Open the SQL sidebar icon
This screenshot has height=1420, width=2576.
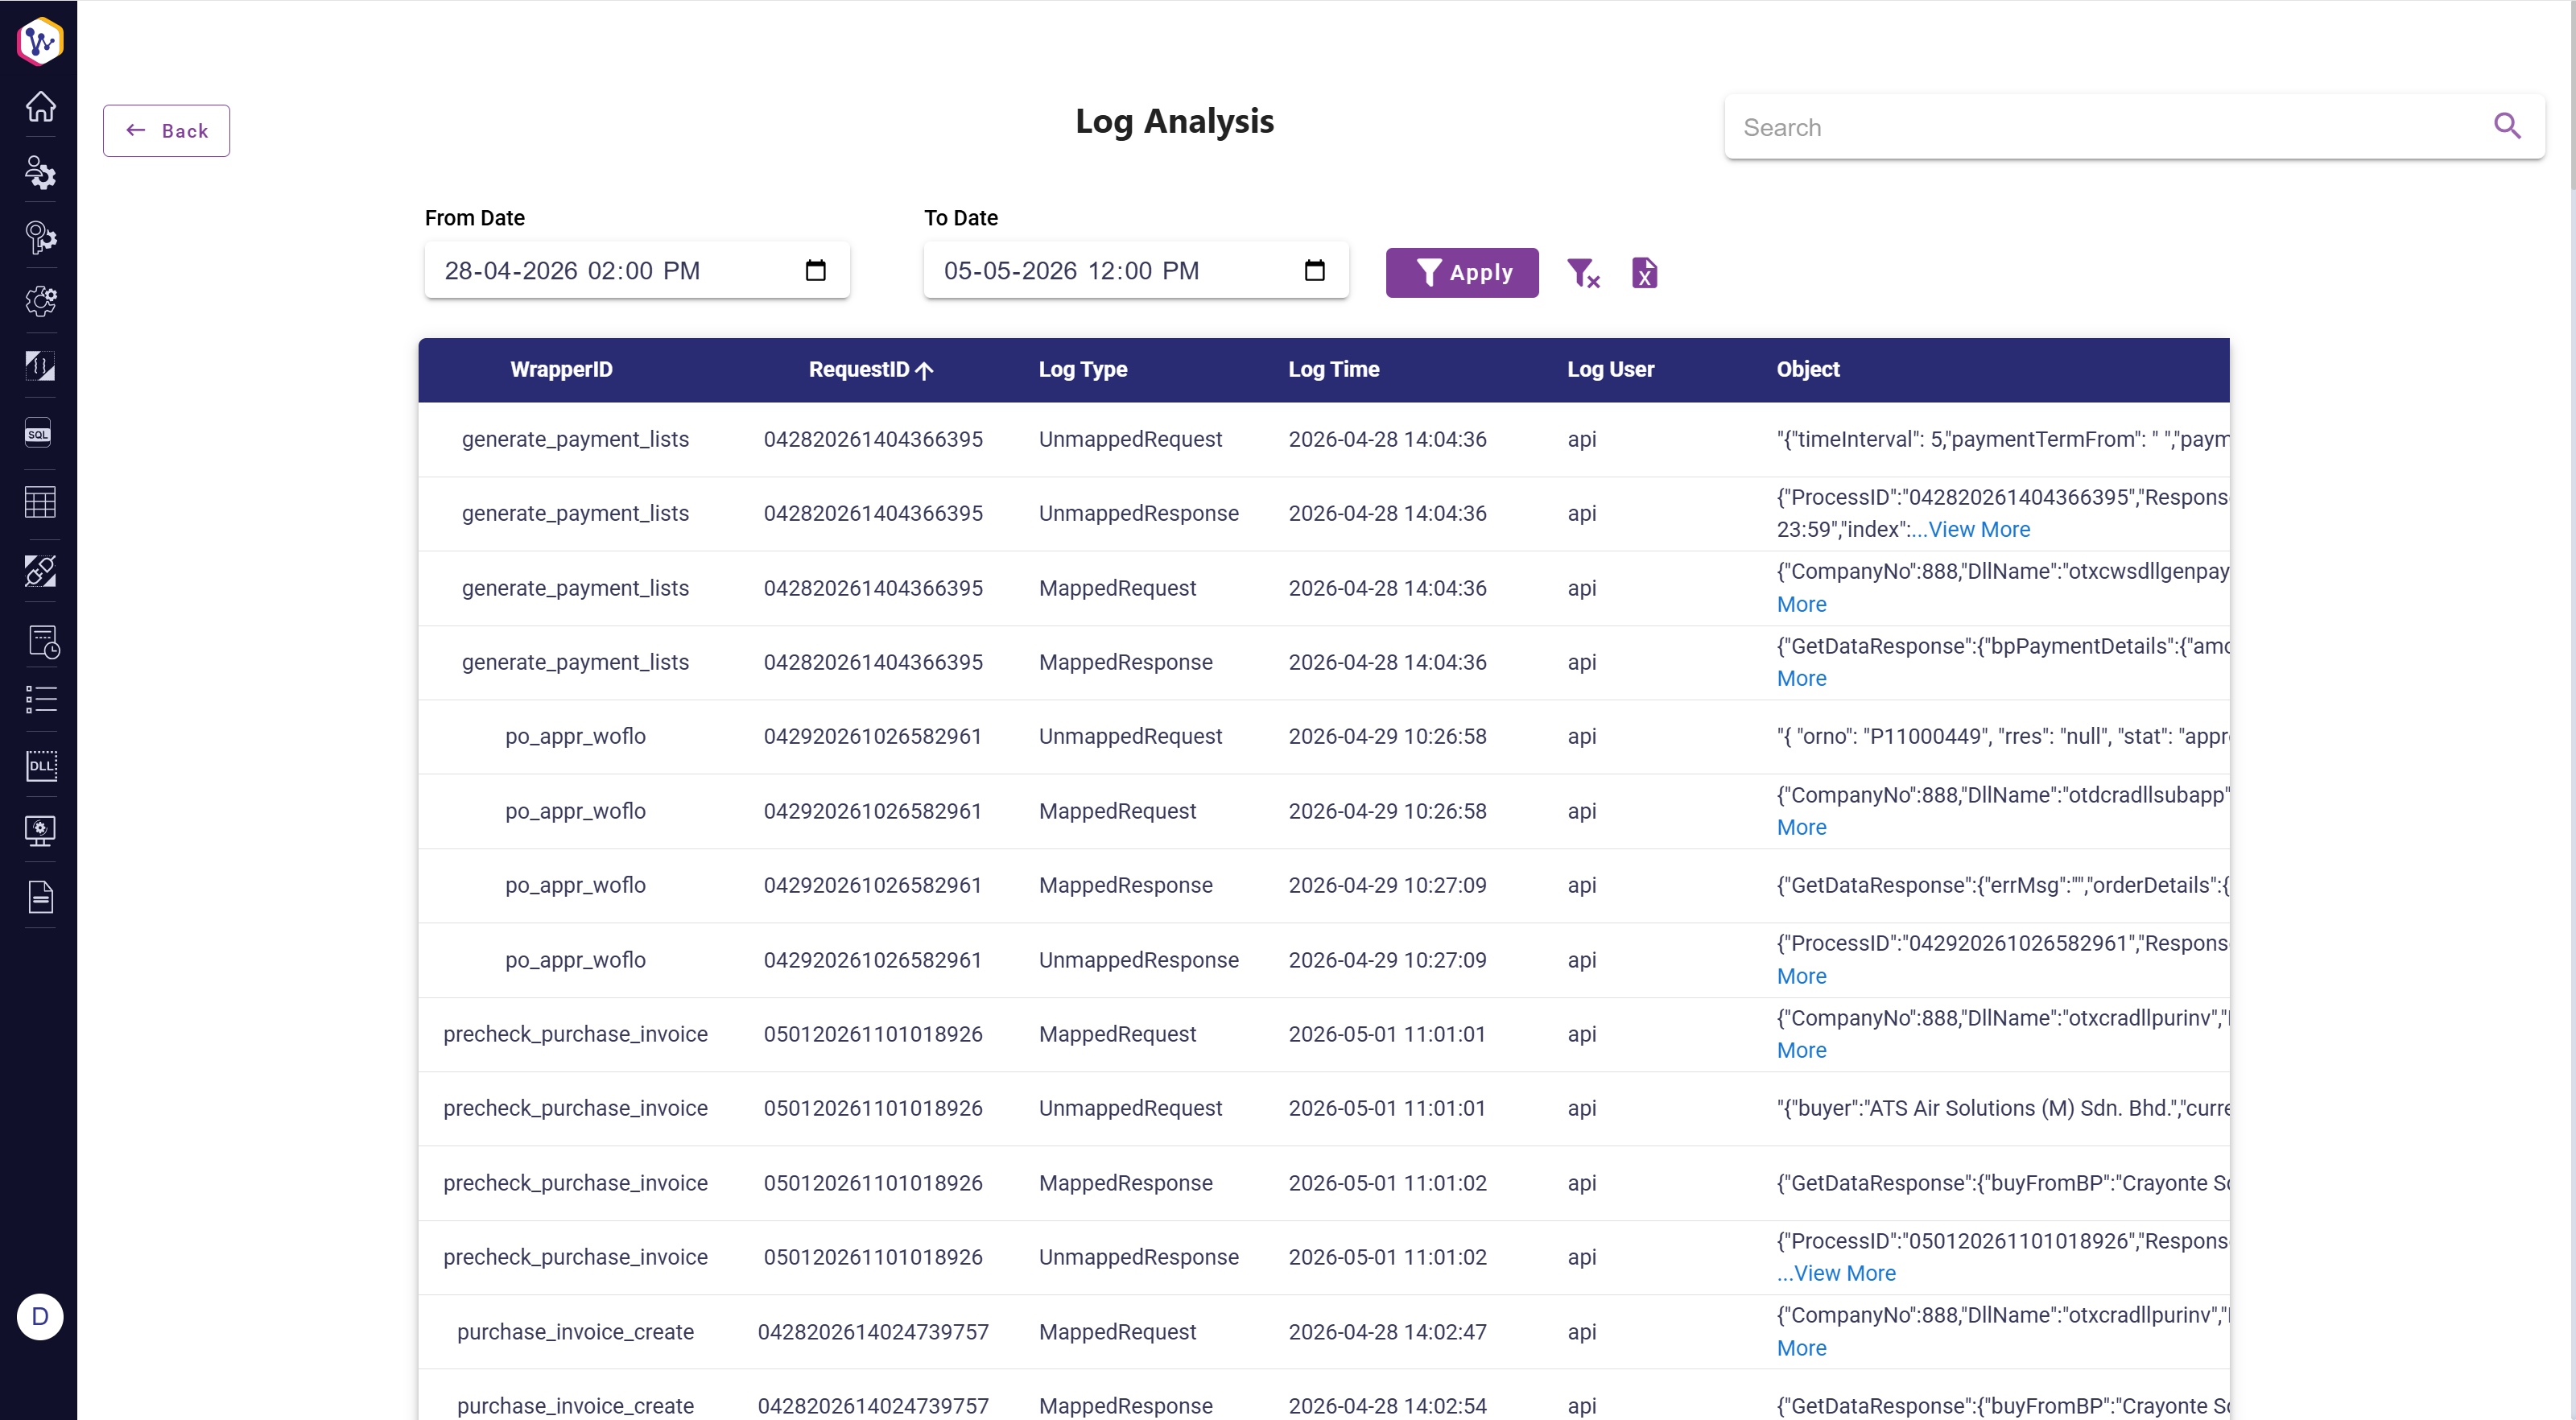coord(38,433)
